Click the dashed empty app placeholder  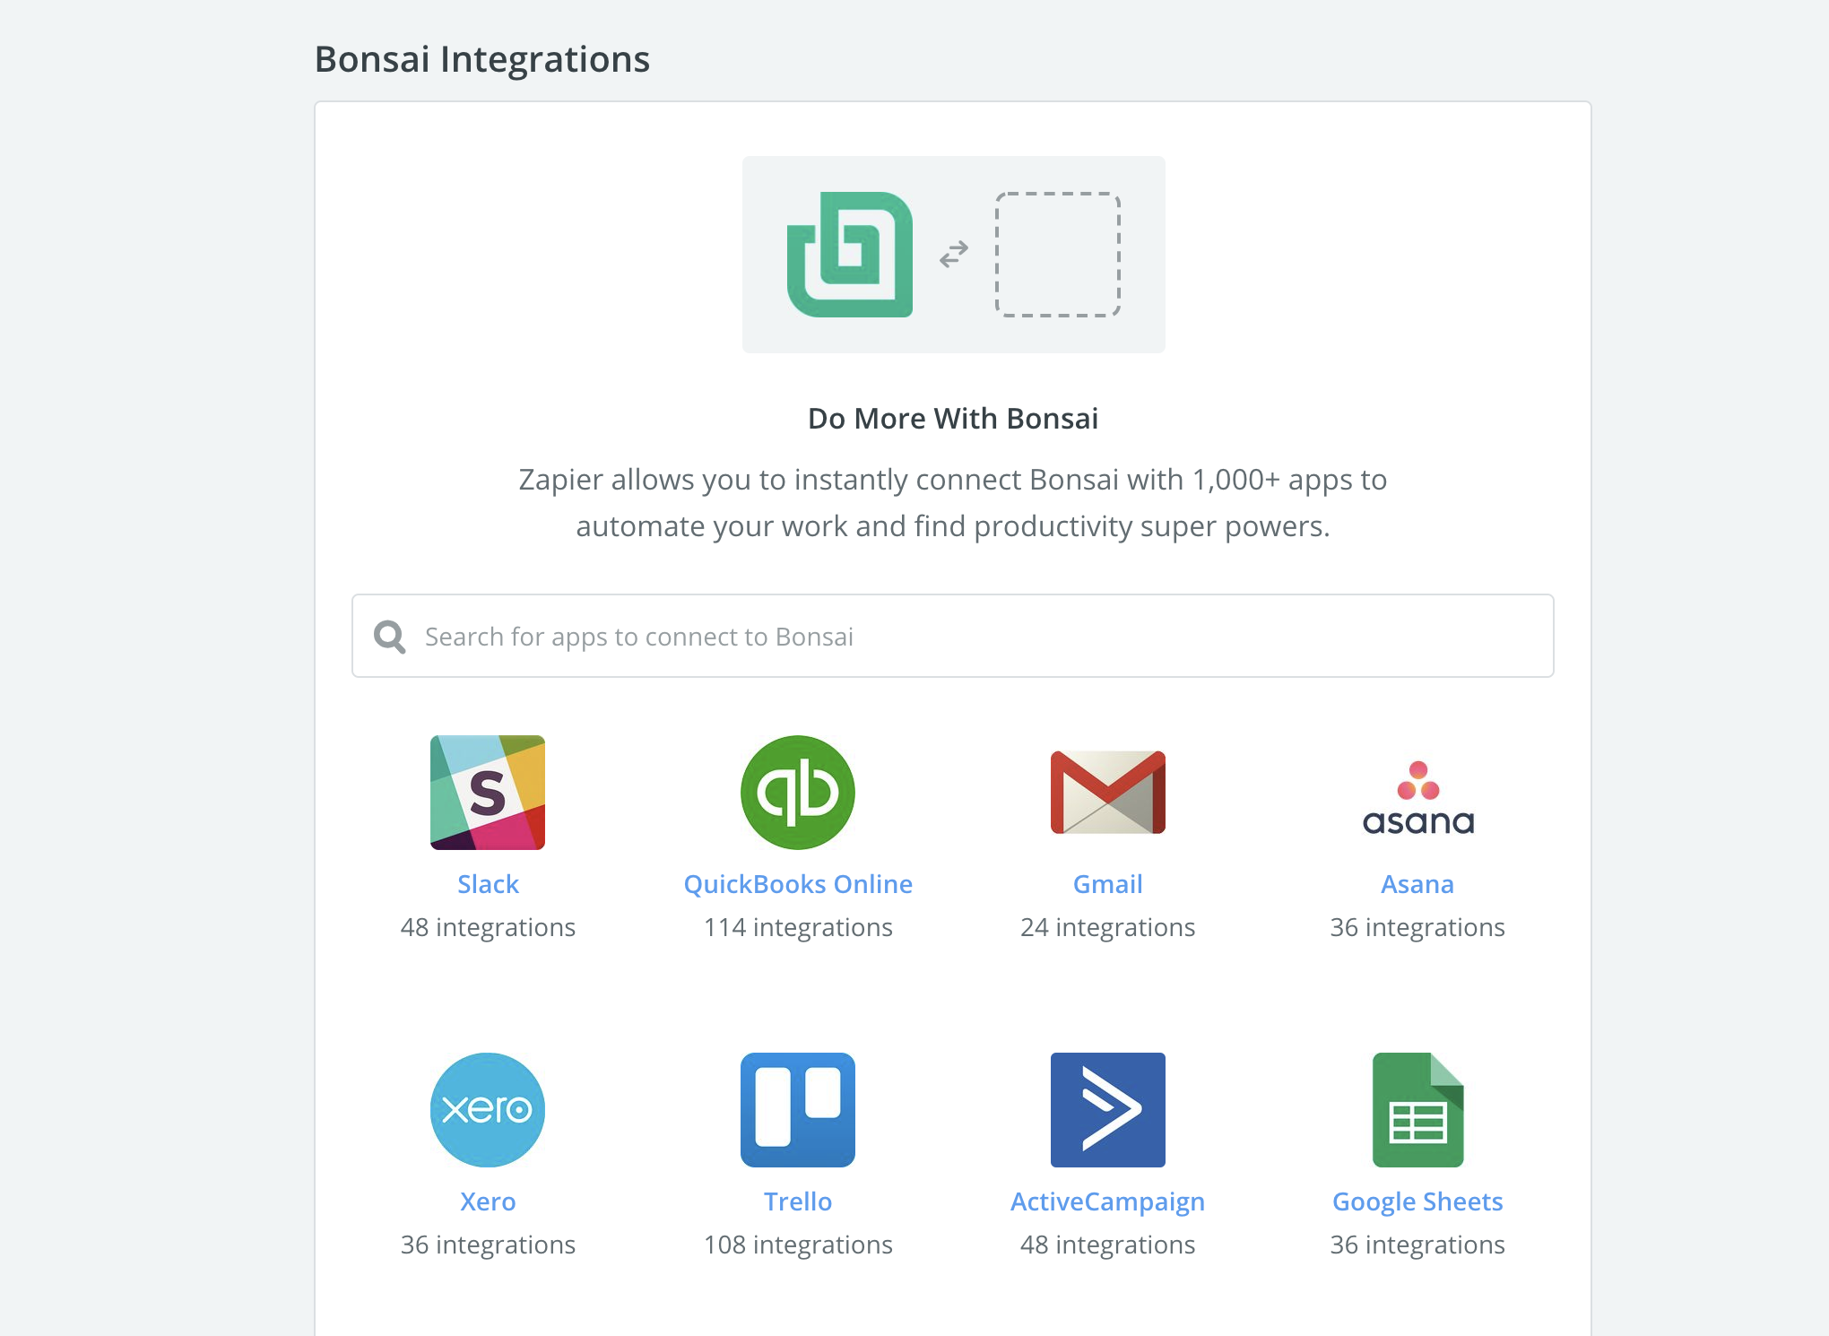tap(1058, 255)
